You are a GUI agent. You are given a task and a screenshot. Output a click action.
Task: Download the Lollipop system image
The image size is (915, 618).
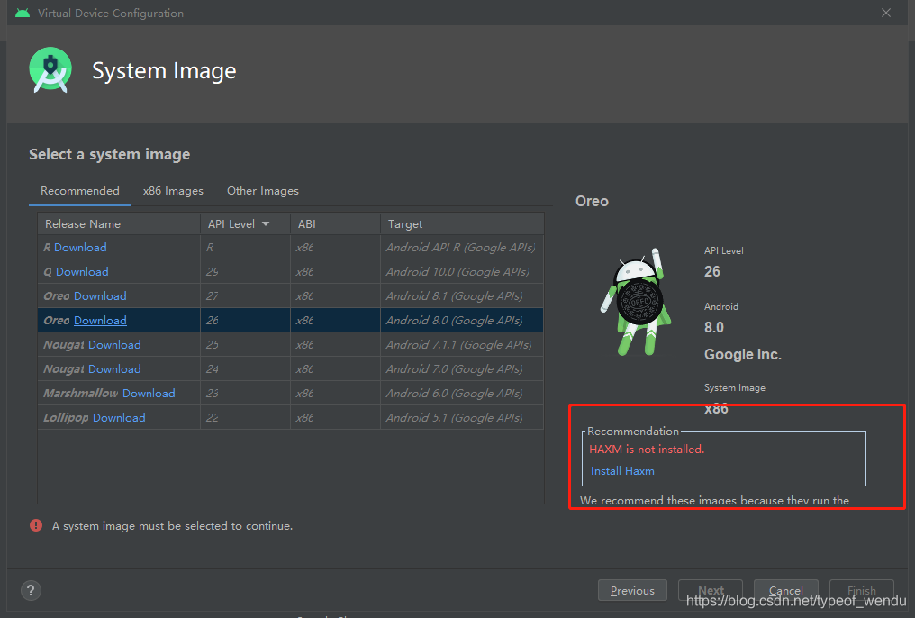[119, 418]
